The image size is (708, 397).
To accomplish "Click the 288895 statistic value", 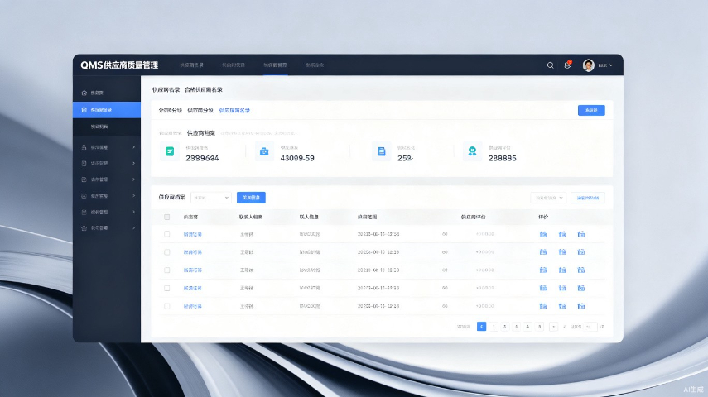I will click(502, 158).
